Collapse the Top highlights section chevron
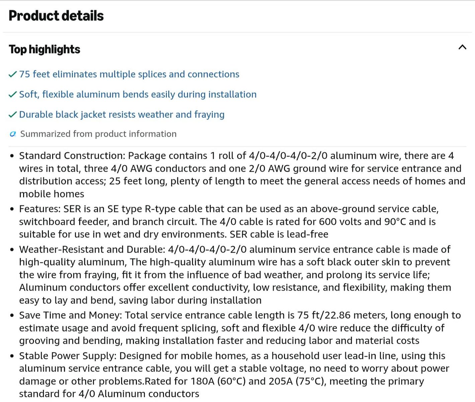 point(462,47)
